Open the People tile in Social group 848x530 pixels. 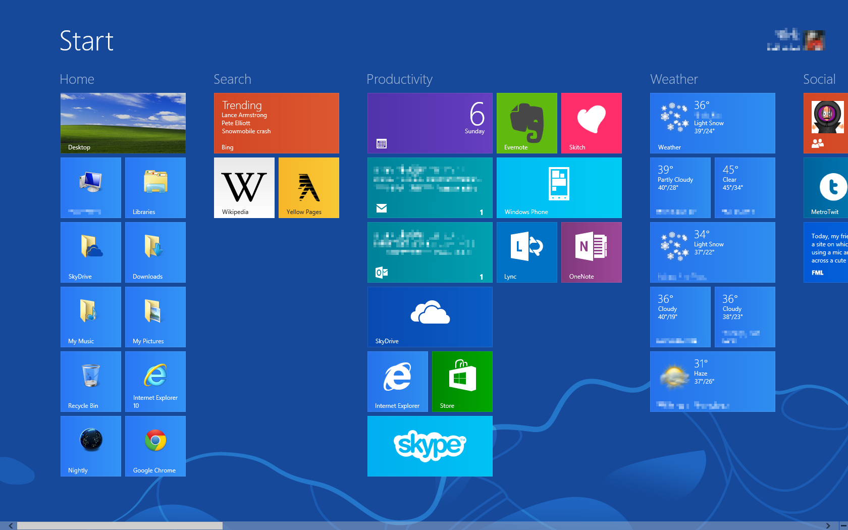(x=826, y=123)
